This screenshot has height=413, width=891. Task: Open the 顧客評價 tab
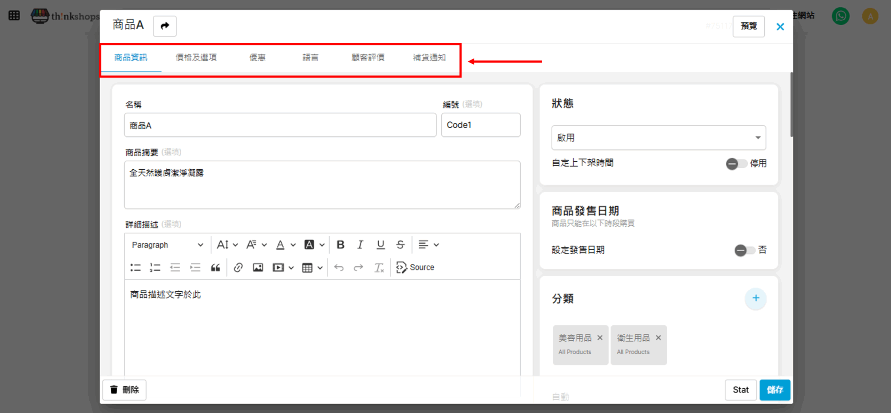[368, 57]
